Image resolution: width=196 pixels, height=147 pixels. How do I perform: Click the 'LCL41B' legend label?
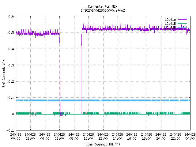pyautogui.click(x=170, y=24)
